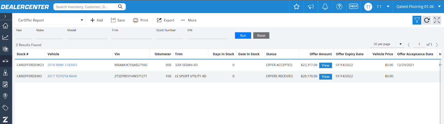This screenshot has height=124, width=444.
Task: Open the HELP chat bubble icon
Action: (353, 7)
